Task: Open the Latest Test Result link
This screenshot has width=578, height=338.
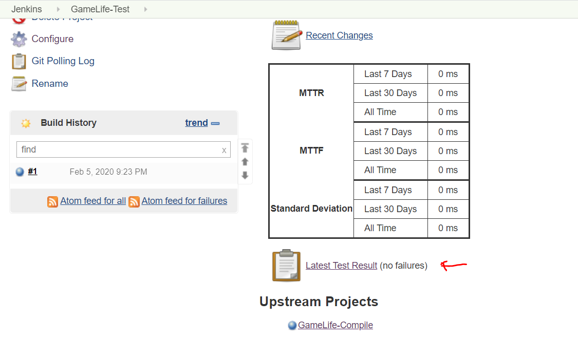Action: (x=341, y=266)
